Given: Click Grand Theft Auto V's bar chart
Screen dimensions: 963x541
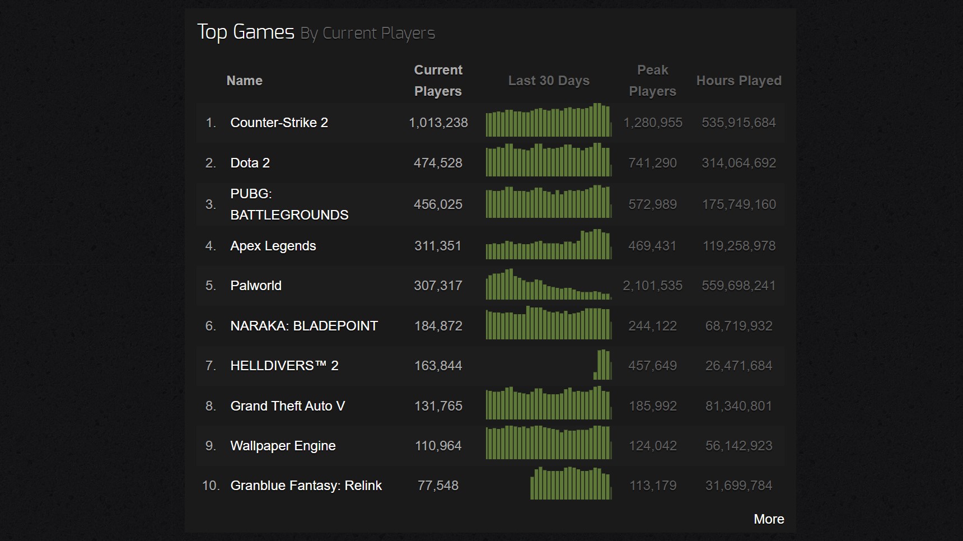Looking at the screenshot, I should pyautogui.click(x=549, y=403).
